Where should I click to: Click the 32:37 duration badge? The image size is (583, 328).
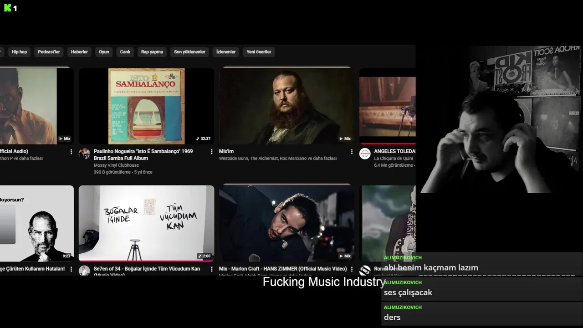point(203,138)
